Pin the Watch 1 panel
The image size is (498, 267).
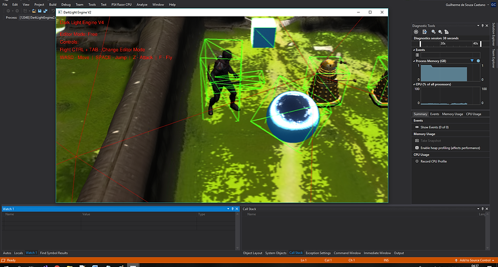pyautogui.click(x=233, y=209)
